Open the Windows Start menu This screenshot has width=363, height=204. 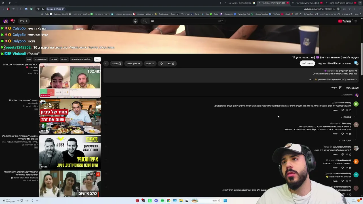pos(225,201)
